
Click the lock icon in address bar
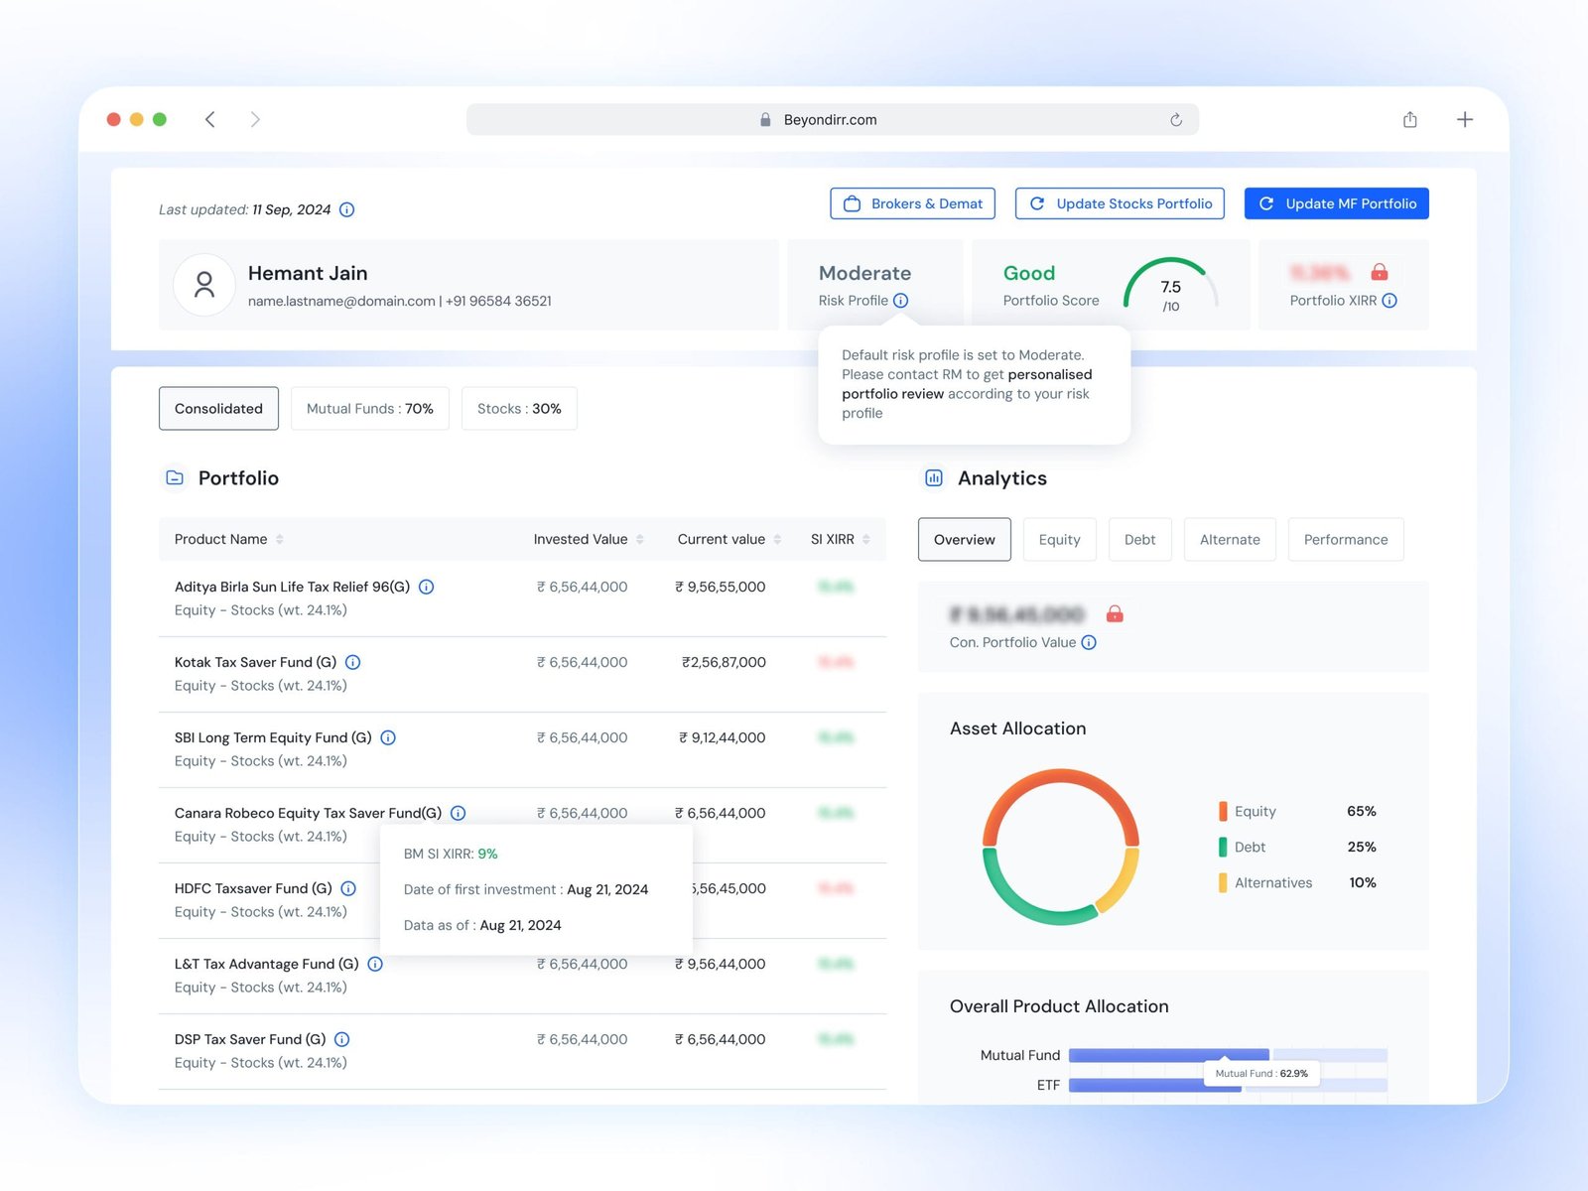tap(765, 120)
